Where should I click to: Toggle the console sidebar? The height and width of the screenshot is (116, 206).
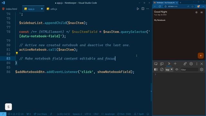click(x=156, y=70)
